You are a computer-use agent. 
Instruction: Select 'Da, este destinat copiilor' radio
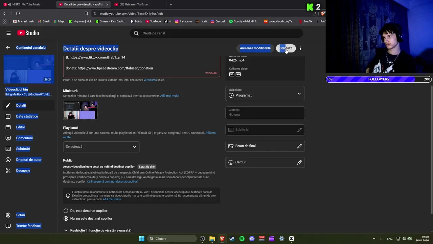66,211
